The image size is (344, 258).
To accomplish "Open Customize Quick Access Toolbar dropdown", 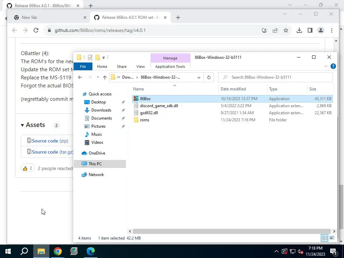I will click(103, 58).
